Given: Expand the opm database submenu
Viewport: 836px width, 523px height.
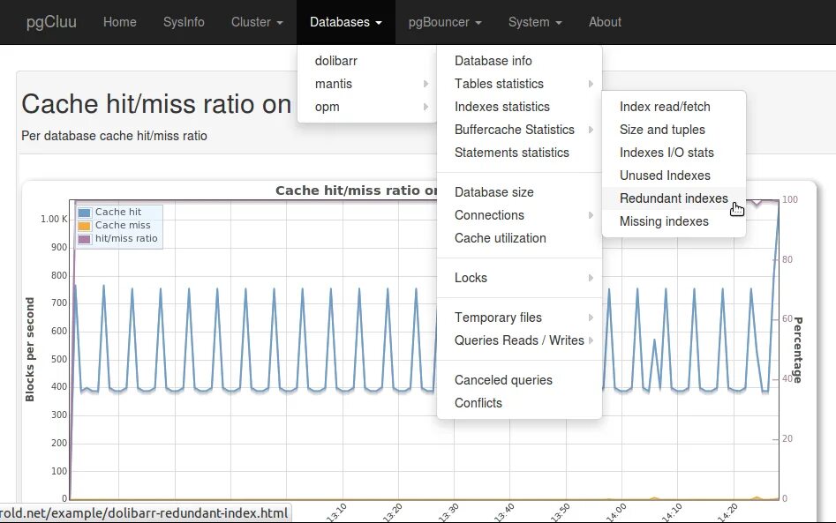Looking at the screenshot, I should click(367, 107).
